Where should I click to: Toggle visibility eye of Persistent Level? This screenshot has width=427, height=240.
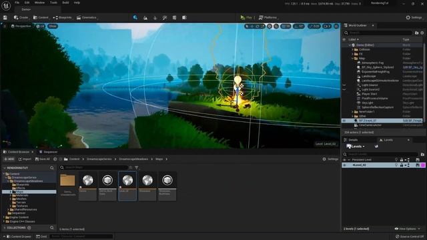pos(344,160)
